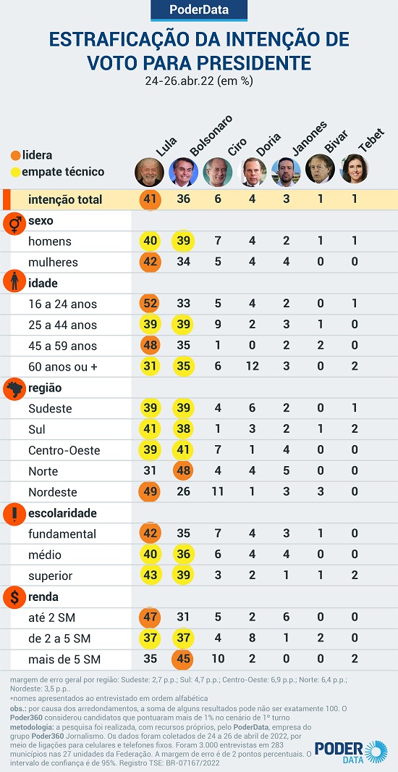Click Janones' portrait photo
Viewport: 398px width, 772px height.
click(x=286, y=172)
